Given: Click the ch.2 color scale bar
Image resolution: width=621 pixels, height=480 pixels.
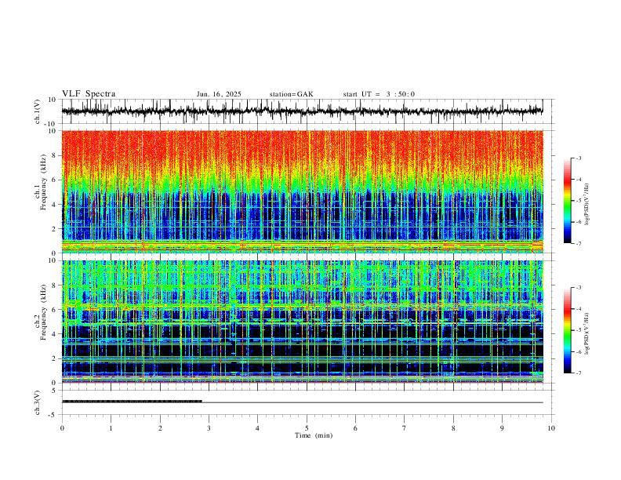Looking at the screenshot, I should pyautogui.click(x=568, y=330).
